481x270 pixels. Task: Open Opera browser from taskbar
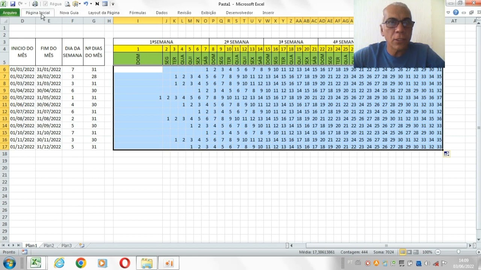pyautogui.click(x=125, y=263)
